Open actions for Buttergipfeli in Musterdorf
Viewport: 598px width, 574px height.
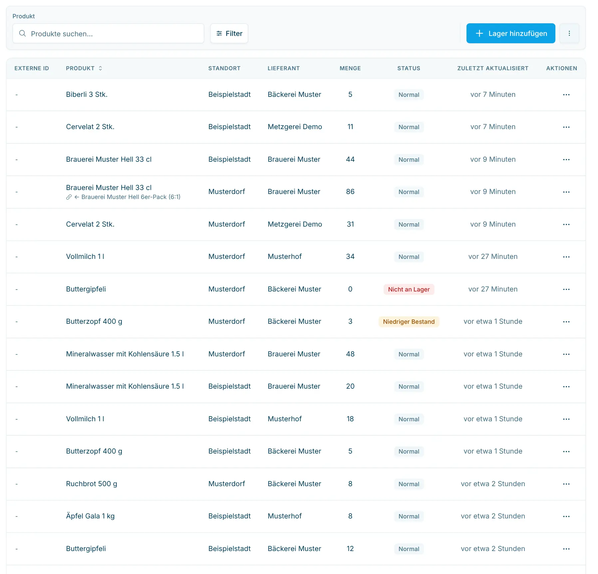[566, 289]
